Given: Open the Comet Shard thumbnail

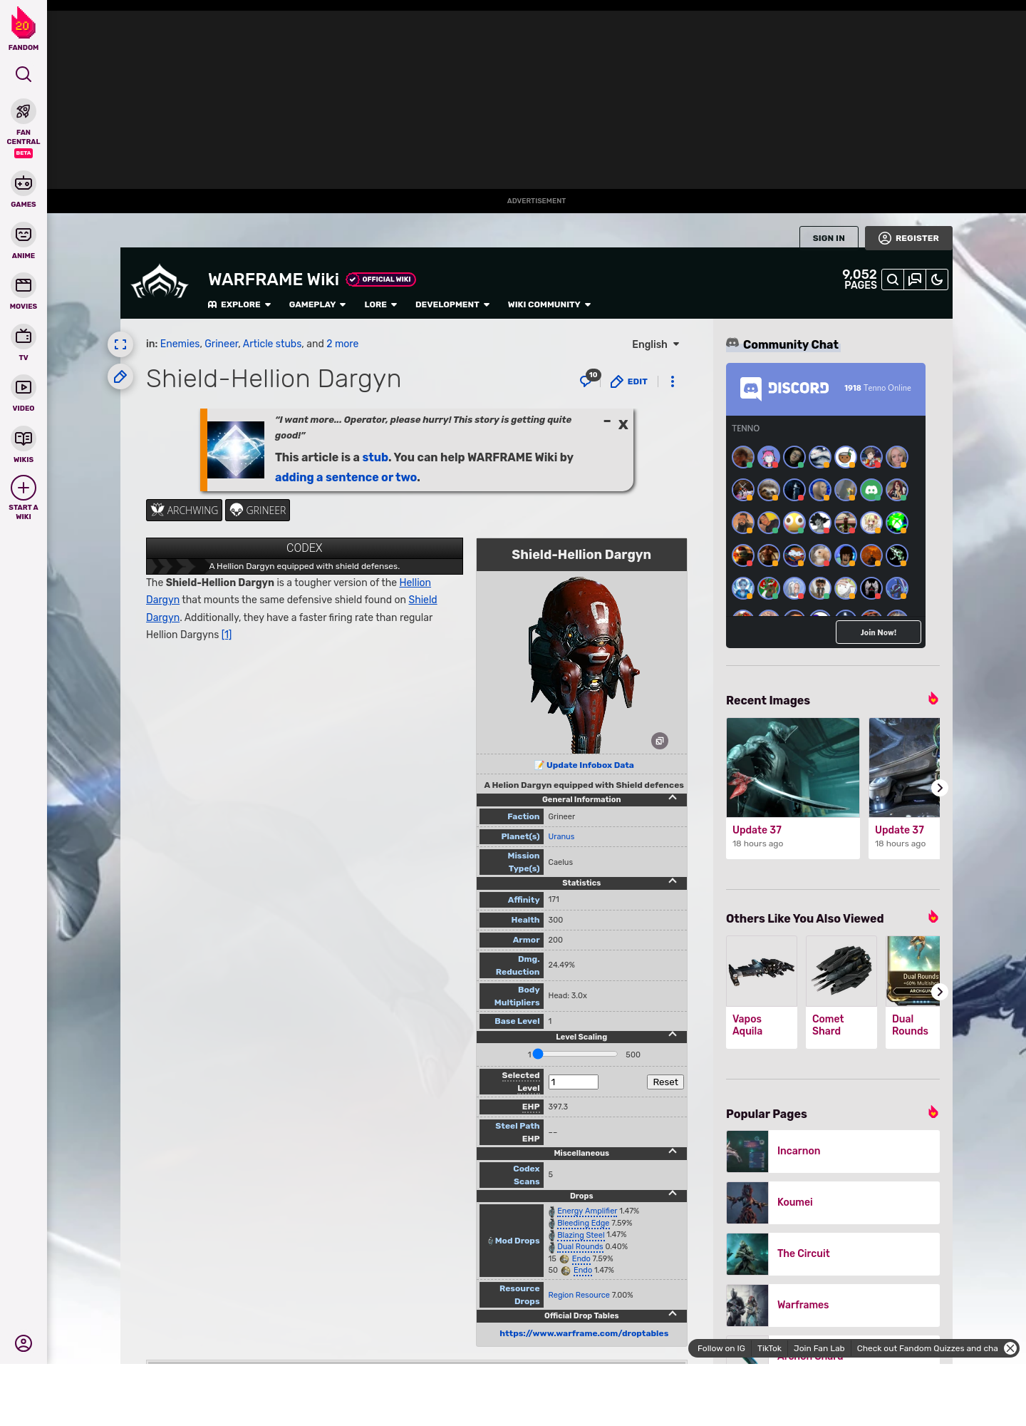Looking at the screenshot, I should pyautogui.click(x=841, y=971).
